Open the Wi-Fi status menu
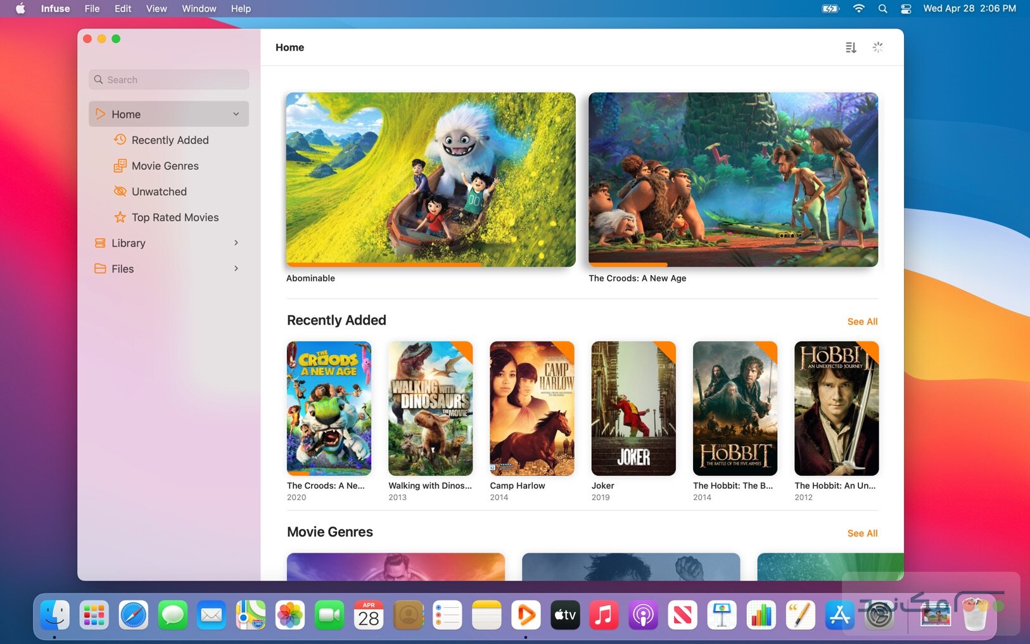 click(x=859, y=9)
